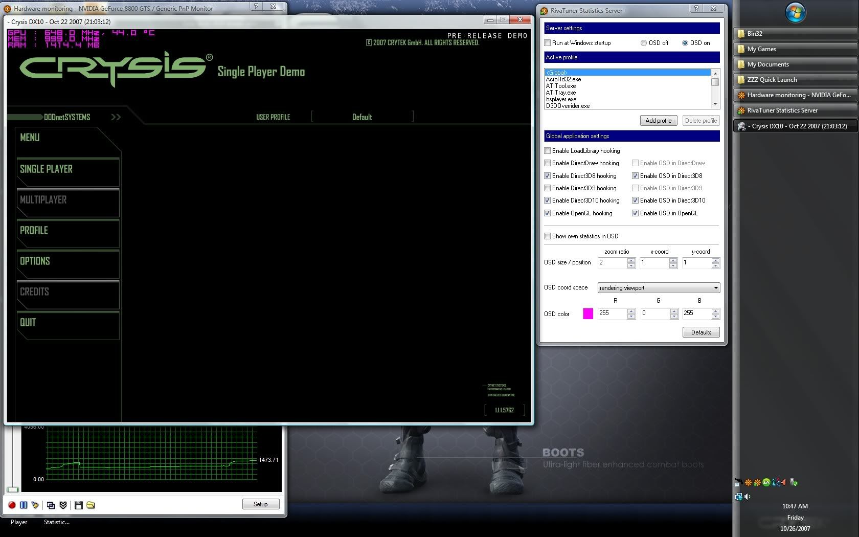Click the orange gear tray icon with green arrow
This screenshot has height=537, width=859.
[x=757, y=482]
